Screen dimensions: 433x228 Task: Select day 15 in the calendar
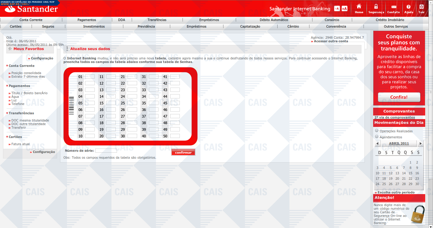point(410,173)
